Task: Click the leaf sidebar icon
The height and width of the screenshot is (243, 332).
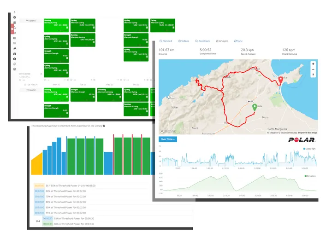Action: tap(15, 48)
